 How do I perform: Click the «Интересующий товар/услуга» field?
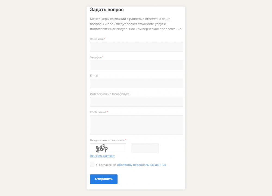click(136, 102)
